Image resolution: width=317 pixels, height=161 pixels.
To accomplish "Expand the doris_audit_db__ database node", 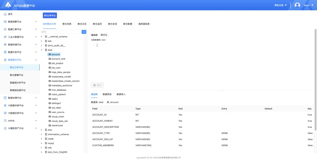I will point(41,46).
